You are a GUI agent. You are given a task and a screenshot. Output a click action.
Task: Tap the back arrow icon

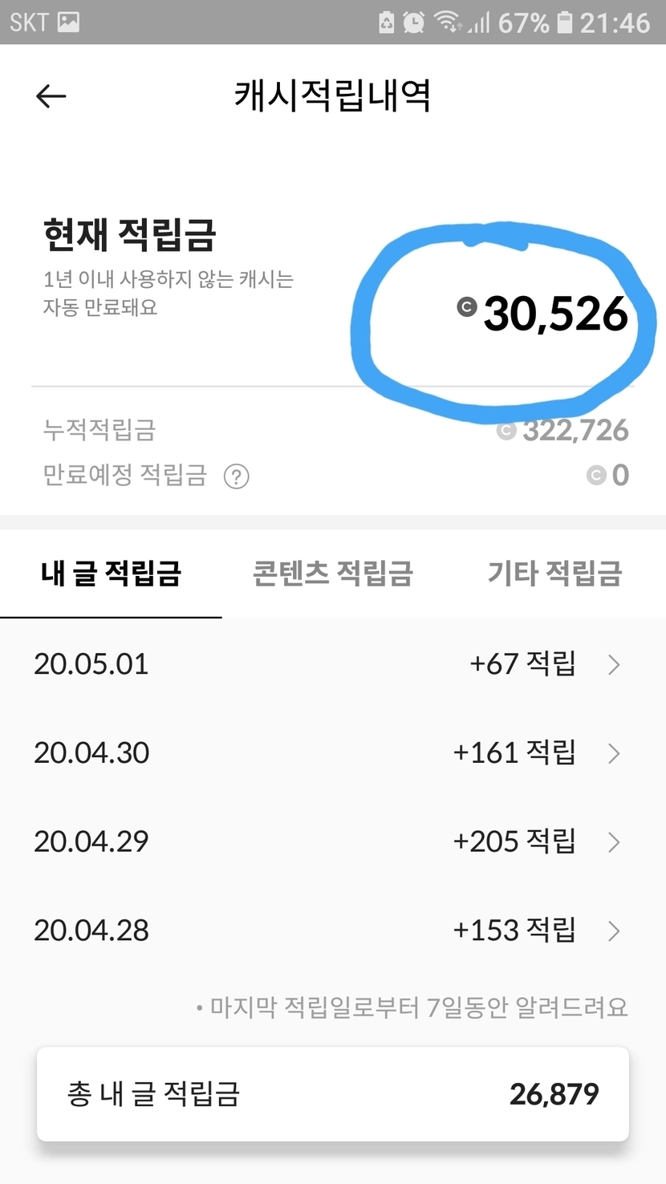point(51,96)
